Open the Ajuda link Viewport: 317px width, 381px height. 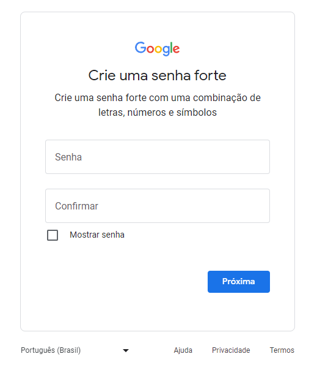point(183,350)
